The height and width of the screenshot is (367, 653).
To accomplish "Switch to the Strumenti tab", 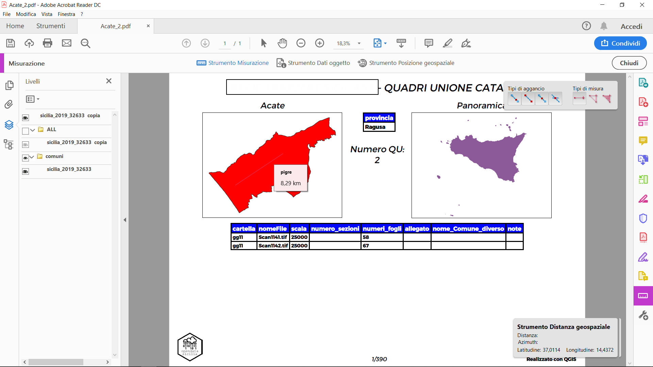I will [50, 26].
